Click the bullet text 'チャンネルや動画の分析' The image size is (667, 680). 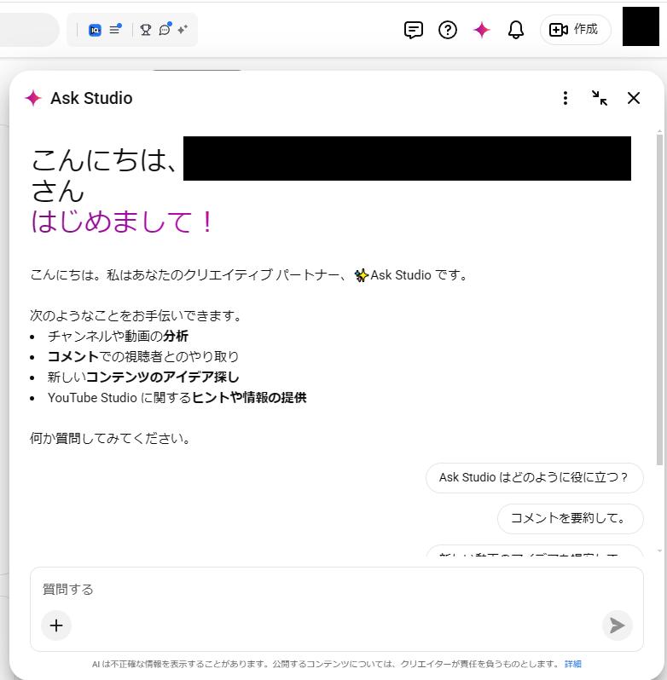pos(118,336)
